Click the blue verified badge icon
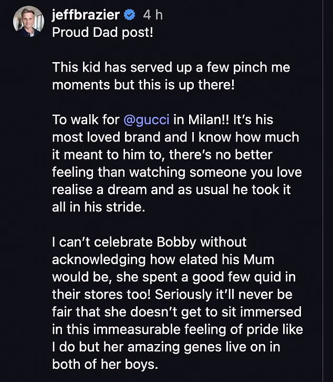This screenshot has width=333, height=382. point(131,15)
